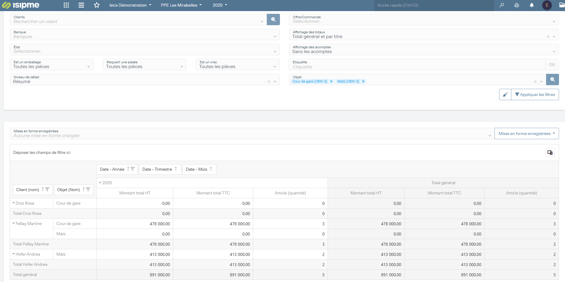Open the Isics Démonstration menu

coord(130,5)
